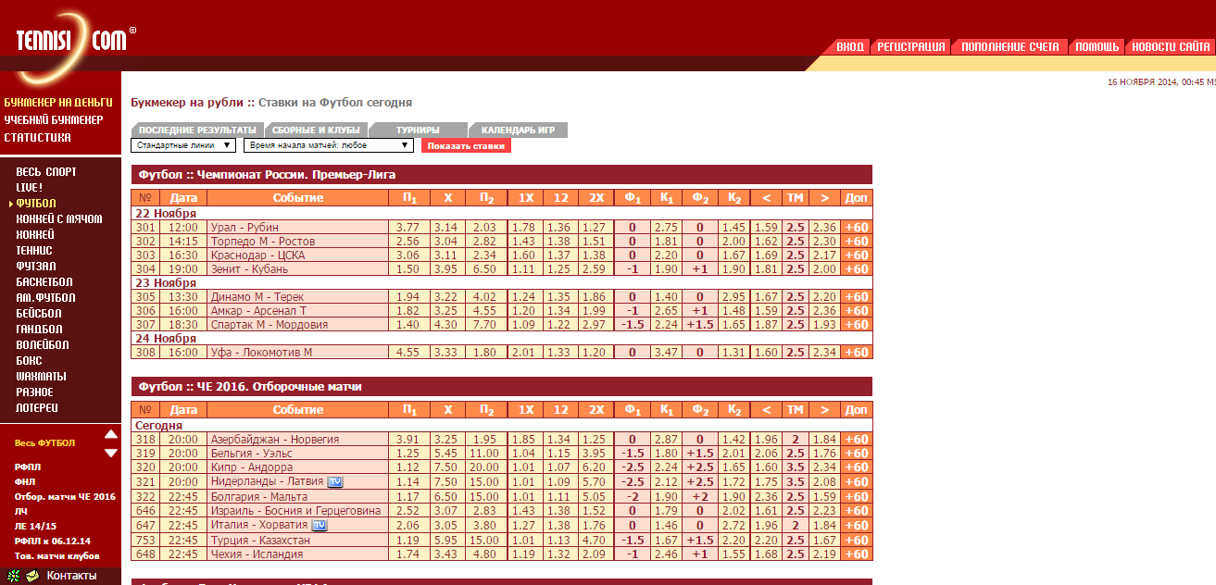Pick П1 odds 1.12 for Кипр - Андорра
Viewport: 1216px width, 585px height.
(408, 468)
